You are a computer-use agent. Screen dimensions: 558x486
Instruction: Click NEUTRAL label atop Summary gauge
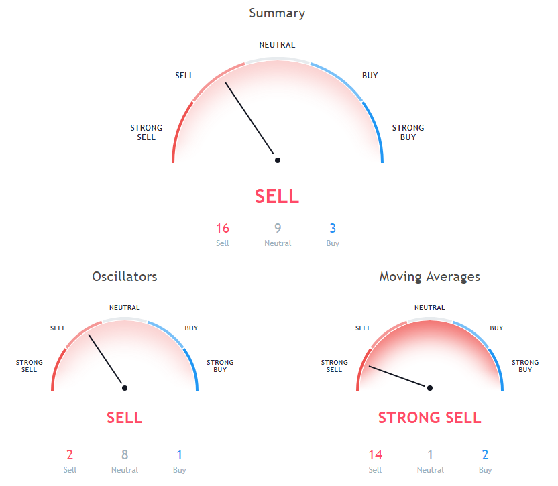click(x=277, y=45)
